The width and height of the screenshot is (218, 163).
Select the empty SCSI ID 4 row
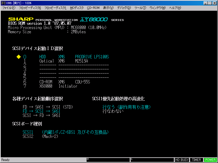coord(66,74)
